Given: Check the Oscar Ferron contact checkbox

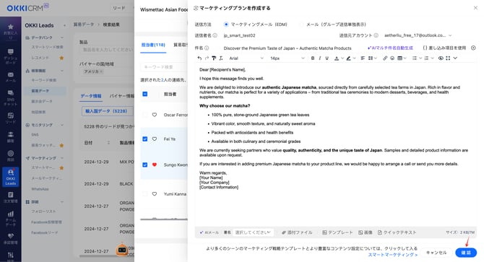Looking at the screenshot, I should 145,115.
